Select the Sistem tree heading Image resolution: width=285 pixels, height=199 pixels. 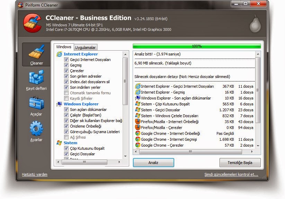click(x=71, y=143)
